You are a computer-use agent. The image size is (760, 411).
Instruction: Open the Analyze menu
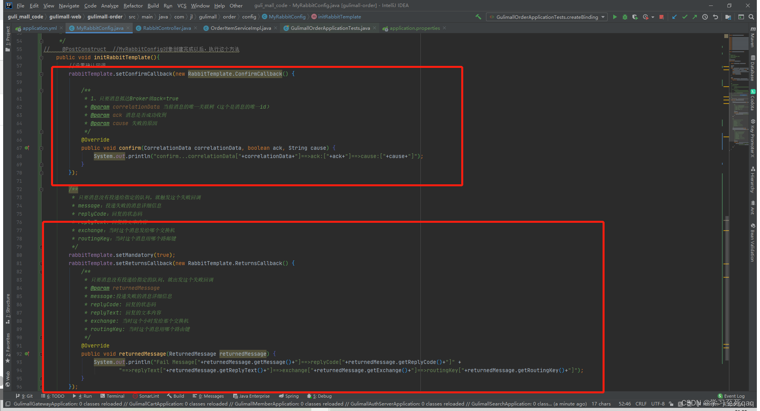pyautogui.click(x=110, y=5)
